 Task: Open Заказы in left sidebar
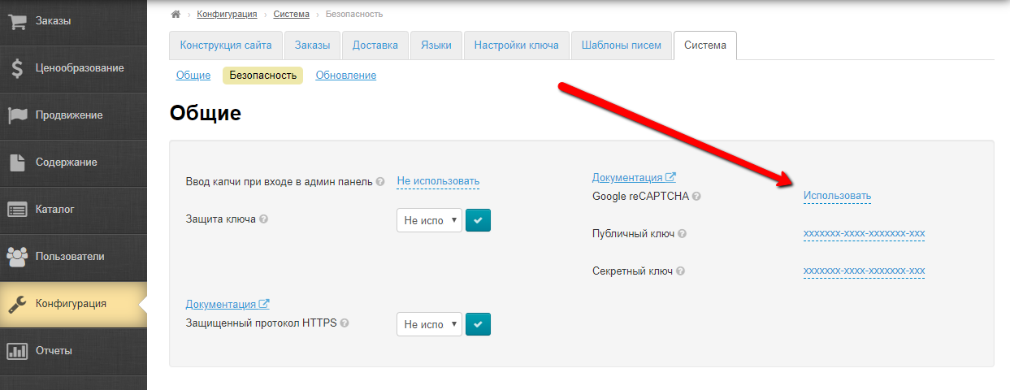(x=73, y=21)
